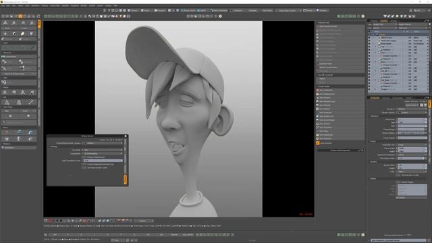This screenshot has width=432, height=243.
Task: Toggle the Use Photo Render Cache checkbox
Action: pos(84,168)
